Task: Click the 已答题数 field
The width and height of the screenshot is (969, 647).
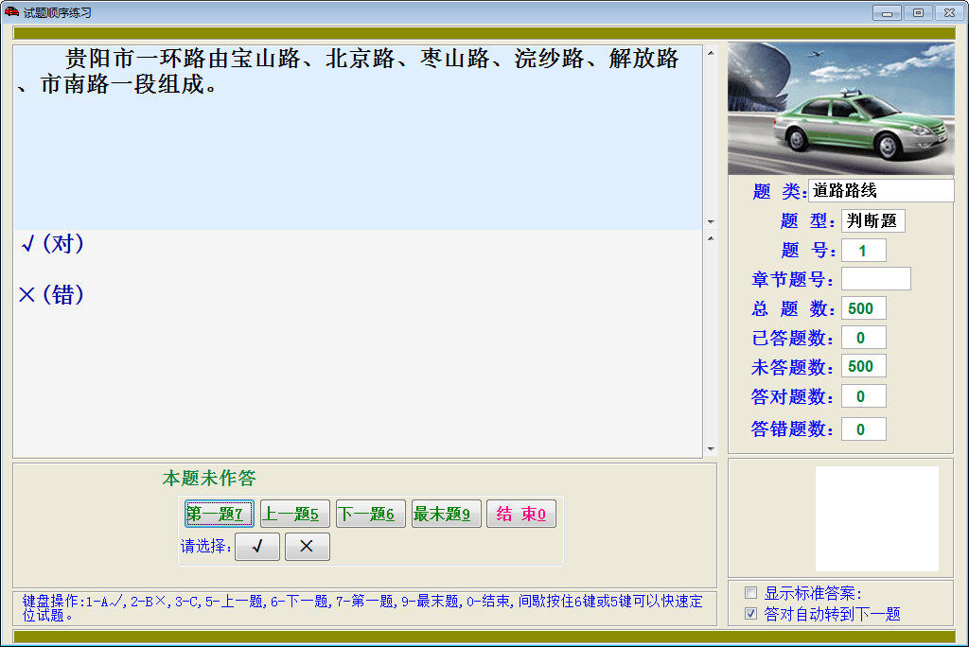Action: pos(863,338)
